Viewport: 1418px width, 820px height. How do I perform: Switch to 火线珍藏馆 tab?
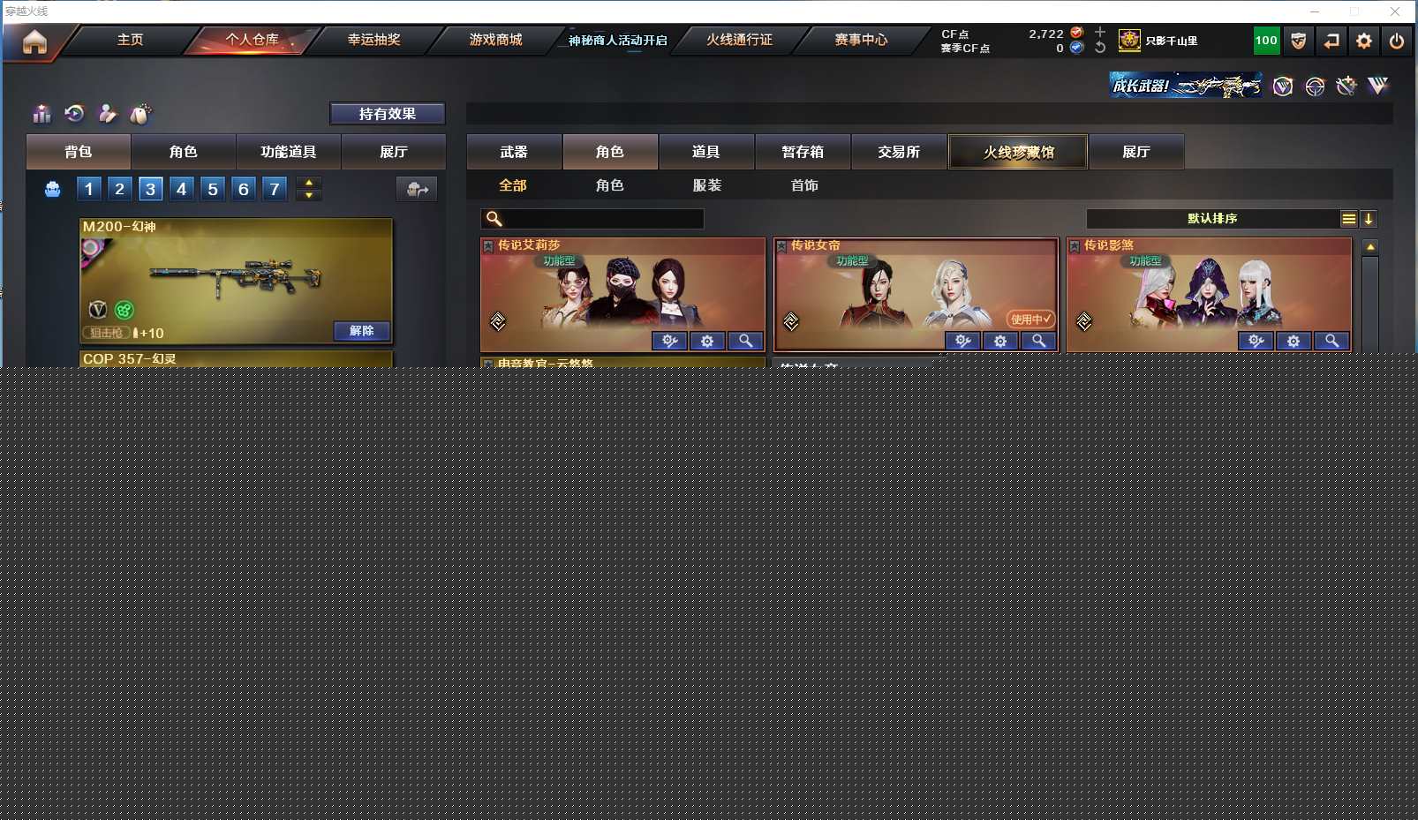click(x=1018, y=152)
